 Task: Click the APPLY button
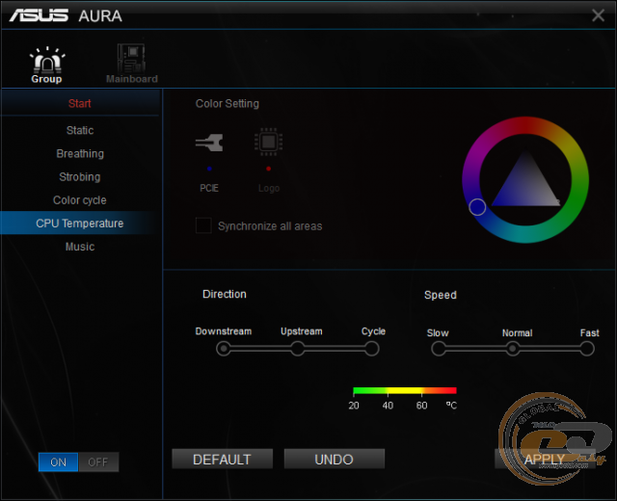pos(545,459)
